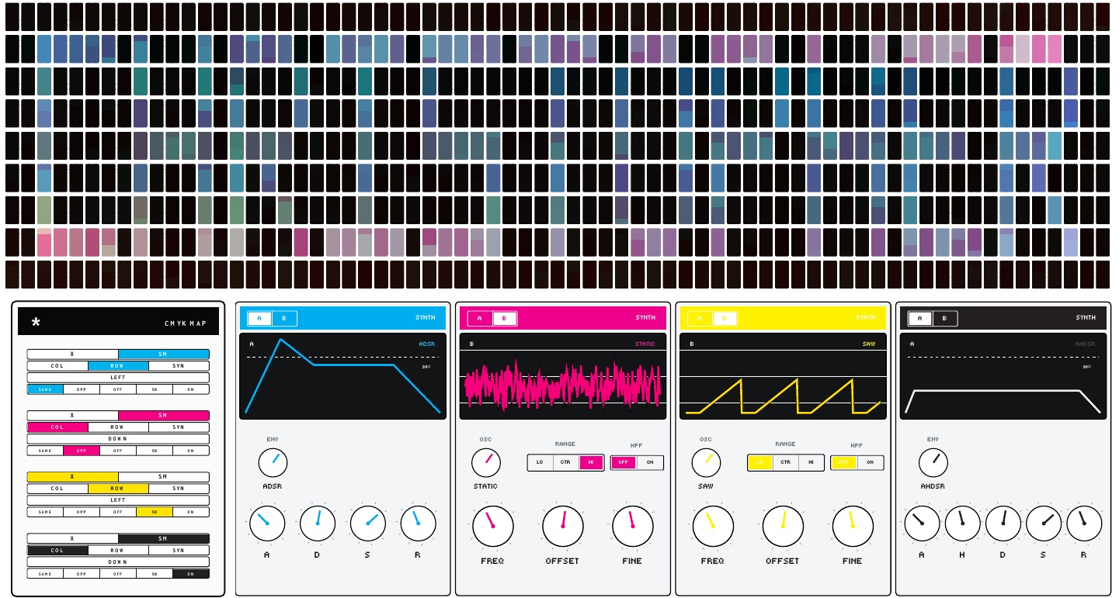
Task: Select X in the cyan map row
Action: click(x=72, y=354)
